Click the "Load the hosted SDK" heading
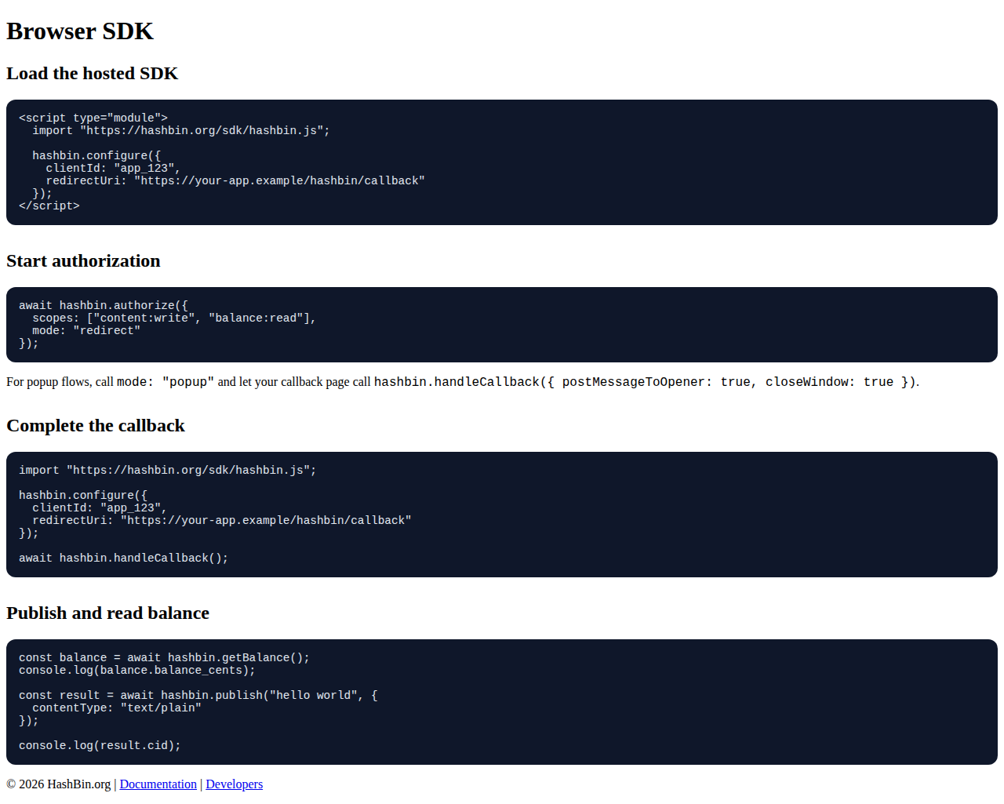 pos(92,74)
